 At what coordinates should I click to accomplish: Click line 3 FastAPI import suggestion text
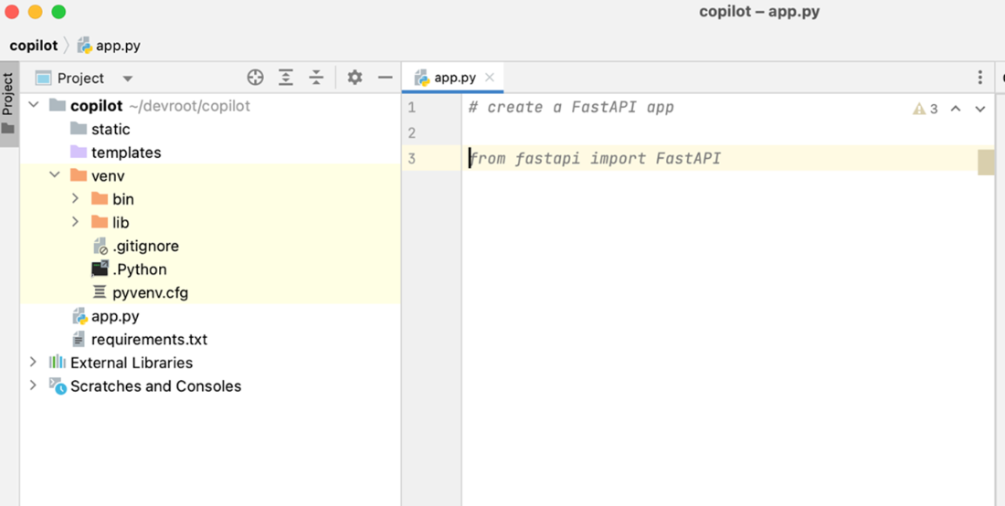596,158
